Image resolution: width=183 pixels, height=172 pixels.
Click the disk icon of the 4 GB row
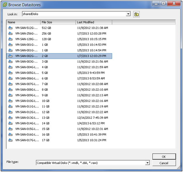click(x=10, y=67)
